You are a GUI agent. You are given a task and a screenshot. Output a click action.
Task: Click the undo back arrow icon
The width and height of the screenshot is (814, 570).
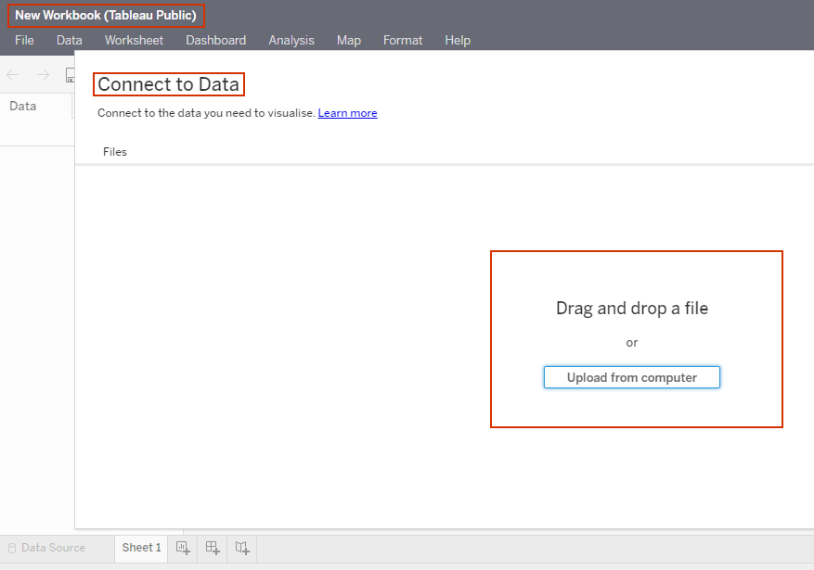click(x=13, y=75)
